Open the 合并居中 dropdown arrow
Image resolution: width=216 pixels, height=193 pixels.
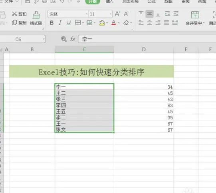coord(204,23)
